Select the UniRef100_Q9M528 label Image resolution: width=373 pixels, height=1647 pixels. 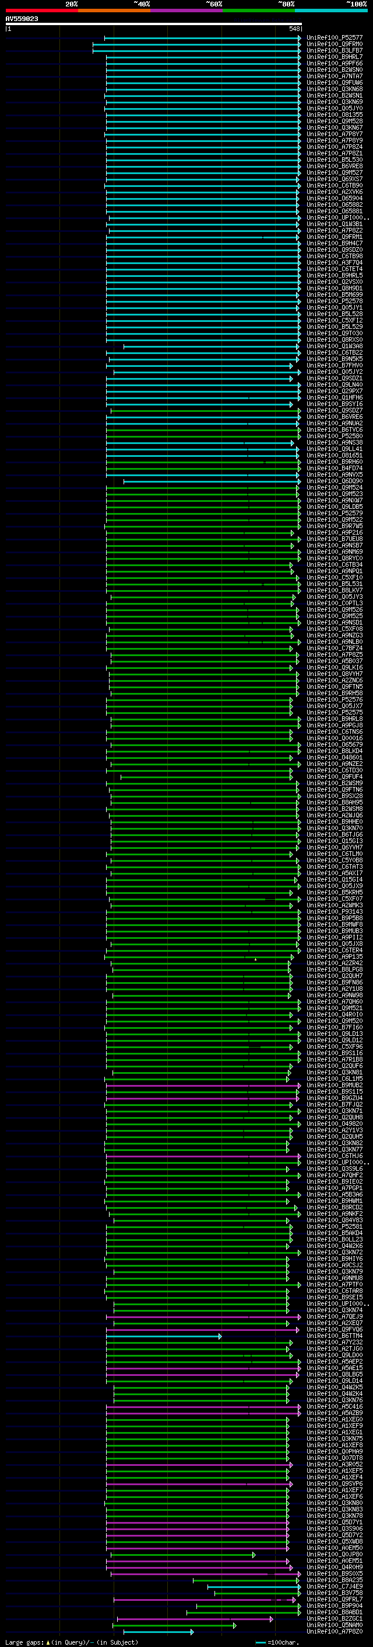point(334,121)
